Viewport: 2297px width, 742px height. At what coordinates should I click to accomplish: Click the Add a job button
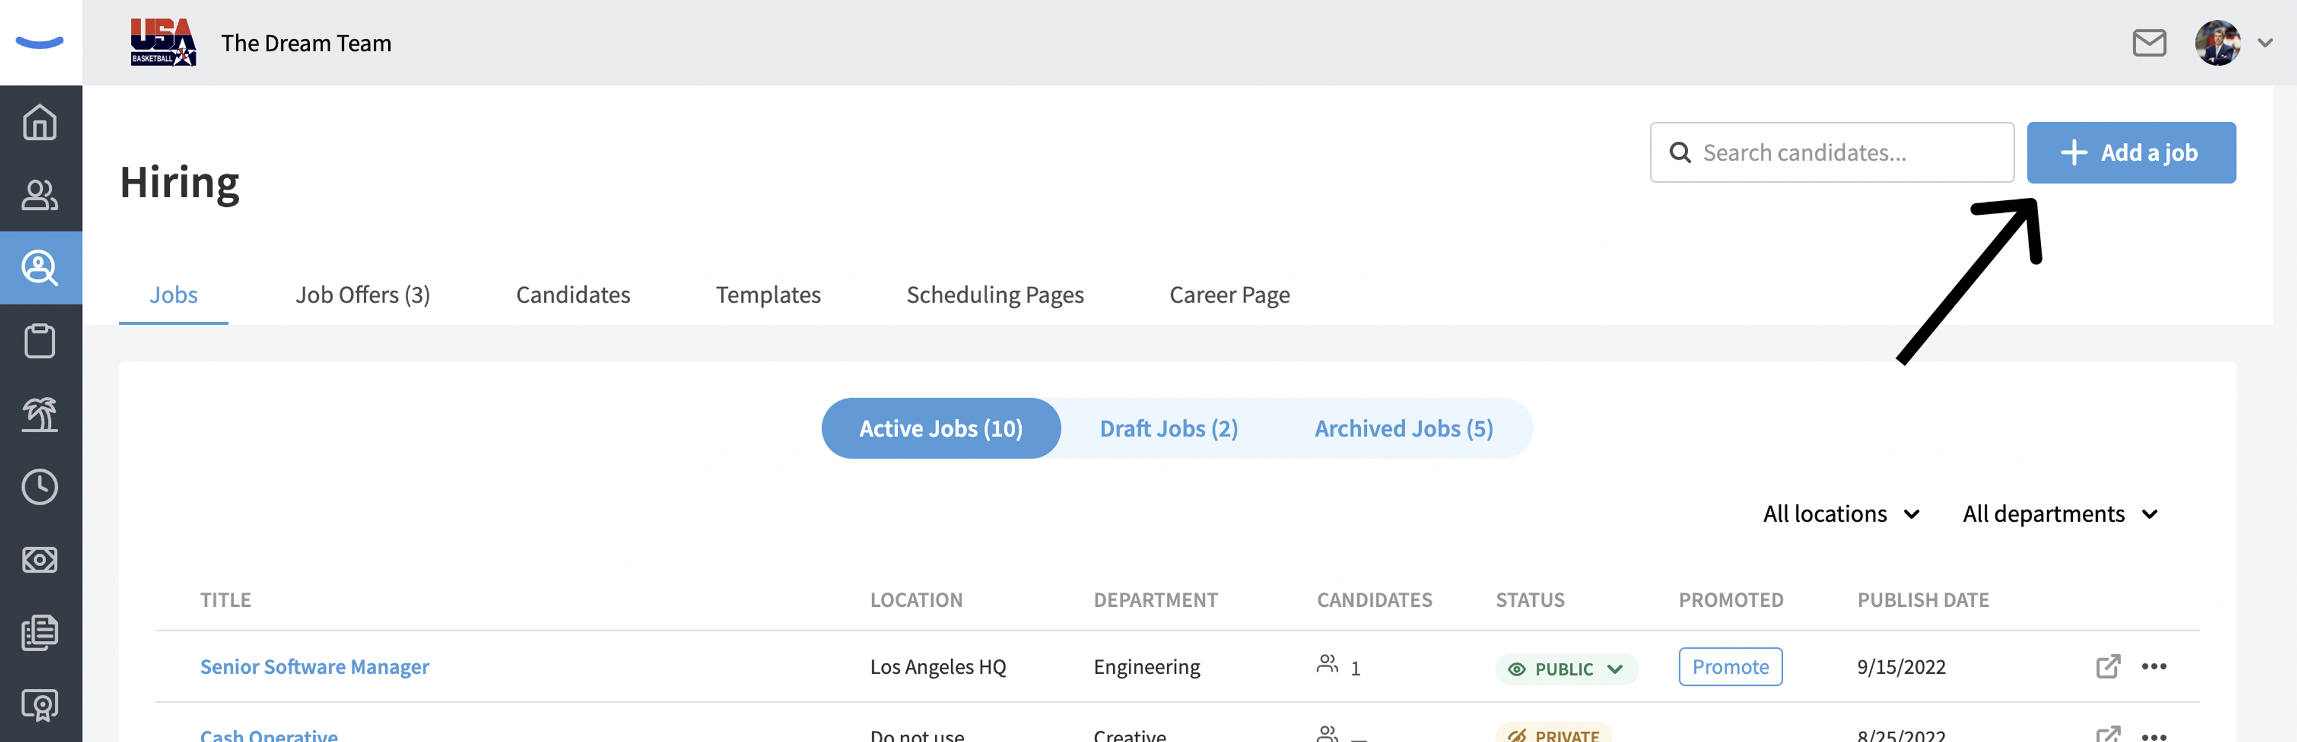(2131, 152)
